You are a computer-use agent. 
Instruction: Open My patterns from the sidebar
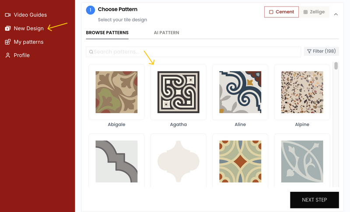click(28, 42)
